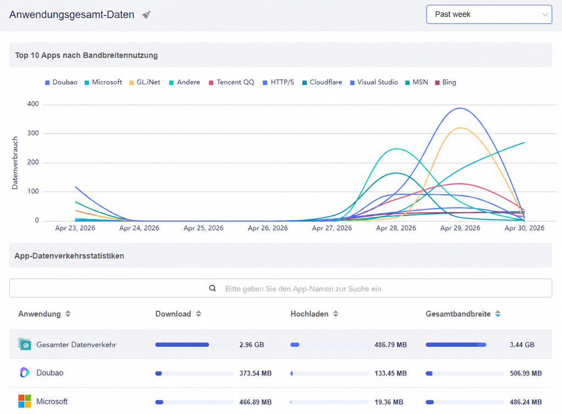This screenshot has width=562, height=414.
Task: Click the Apr 30, 2026 axis label
Action: point(525,228)
